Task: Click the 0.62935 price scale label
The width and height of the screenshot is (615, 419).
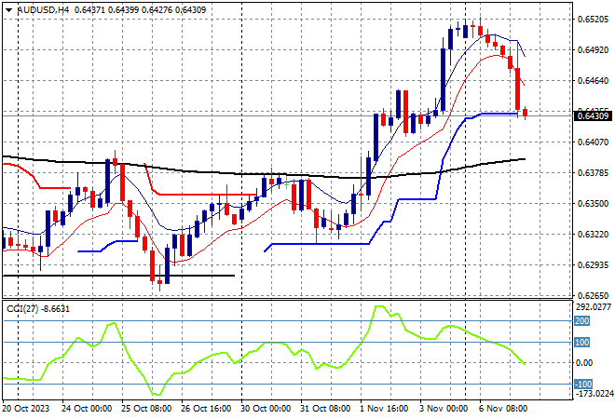Action: (x=593, y=265)
